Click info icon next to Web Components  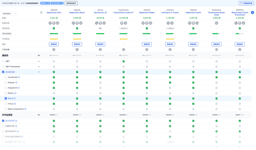(x=25, y=109)
